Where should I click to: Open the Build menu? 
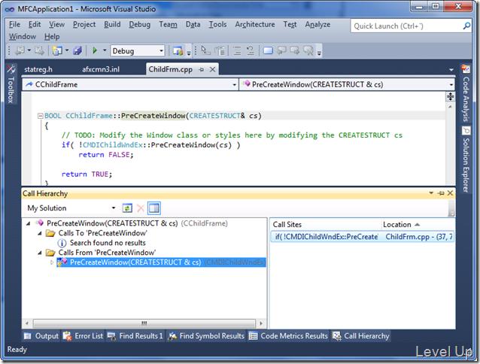point(112,25)
